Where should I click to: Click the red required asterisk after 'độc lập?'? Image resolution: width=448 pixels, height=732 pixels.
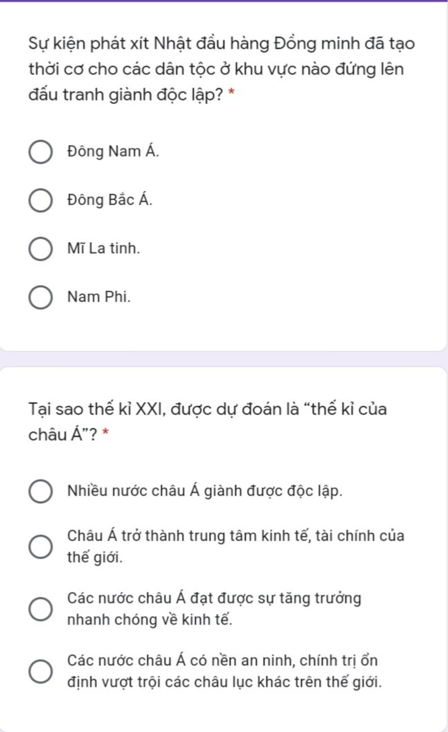(232, 93)
